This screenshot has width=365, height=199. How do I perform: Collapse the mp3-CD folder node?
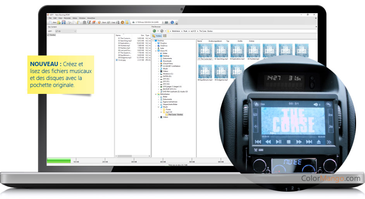pos(161,112)
